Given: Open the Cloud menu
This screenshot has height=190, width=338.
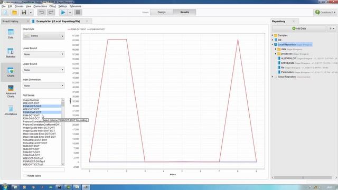Looking at the screenshot, I should pos(53,6).
